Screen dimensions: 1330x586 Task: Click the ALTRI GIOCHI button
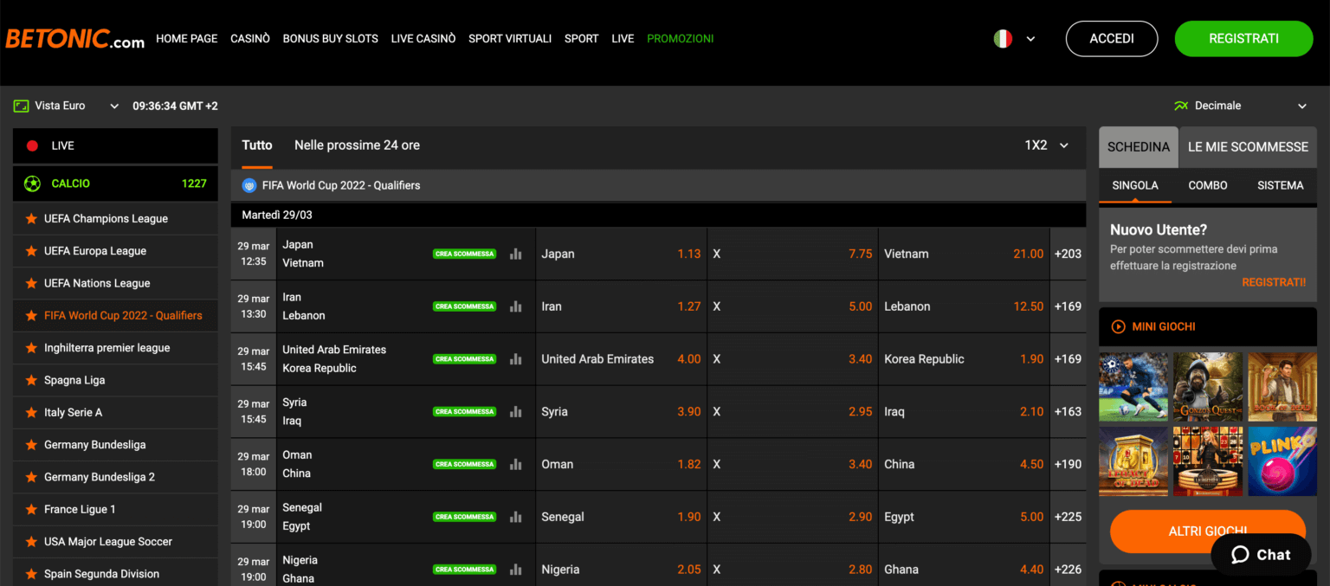coord(1208,531)
